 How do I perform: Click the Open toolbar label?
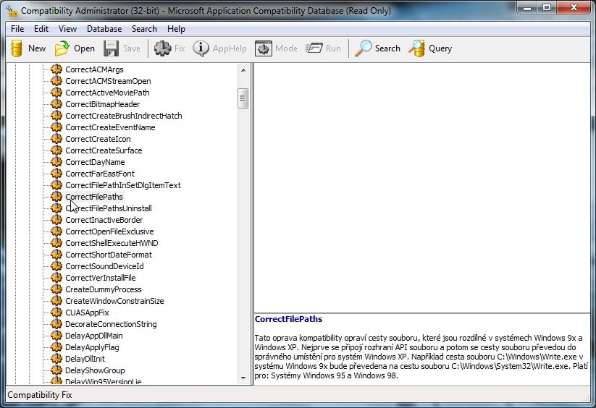click(85, 48)
